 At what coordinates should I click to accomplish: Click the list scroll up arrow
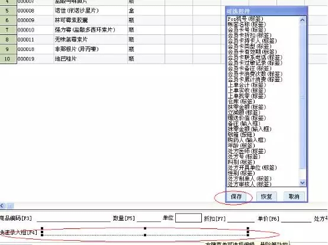point(303,20)
